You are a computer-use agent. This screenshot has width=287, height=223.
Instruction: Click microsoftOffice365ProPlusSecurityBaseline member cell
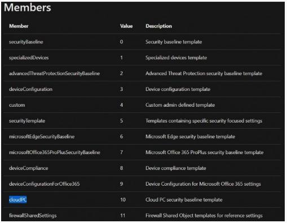[x=55, y=152]
